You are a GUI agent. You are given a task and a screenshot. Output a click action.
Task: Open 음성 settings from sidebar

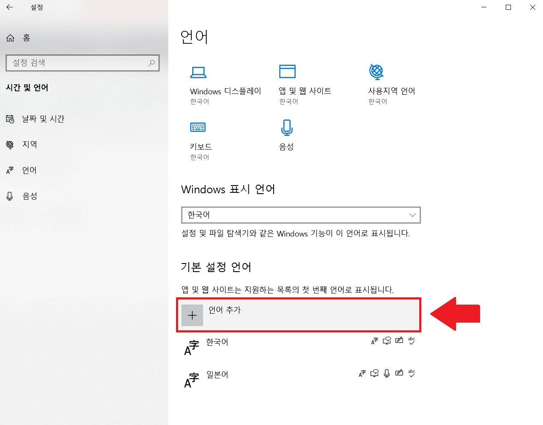(x=30, y=196)
